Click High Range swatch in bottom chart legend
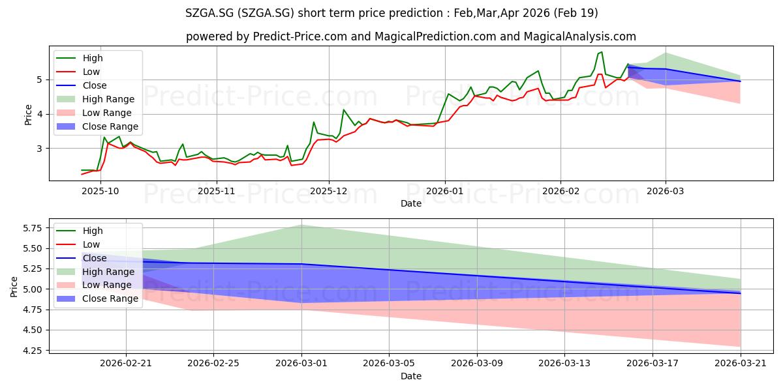Viewport: 783px width, 391px height. pyautogui.click(x=68, y=272)
